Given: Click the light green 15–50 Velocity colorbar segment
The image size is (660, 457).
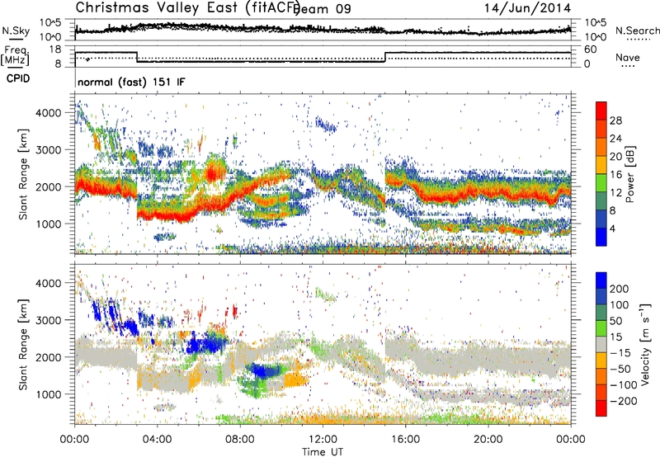Looking at the screenshot, I should point(601,328).
